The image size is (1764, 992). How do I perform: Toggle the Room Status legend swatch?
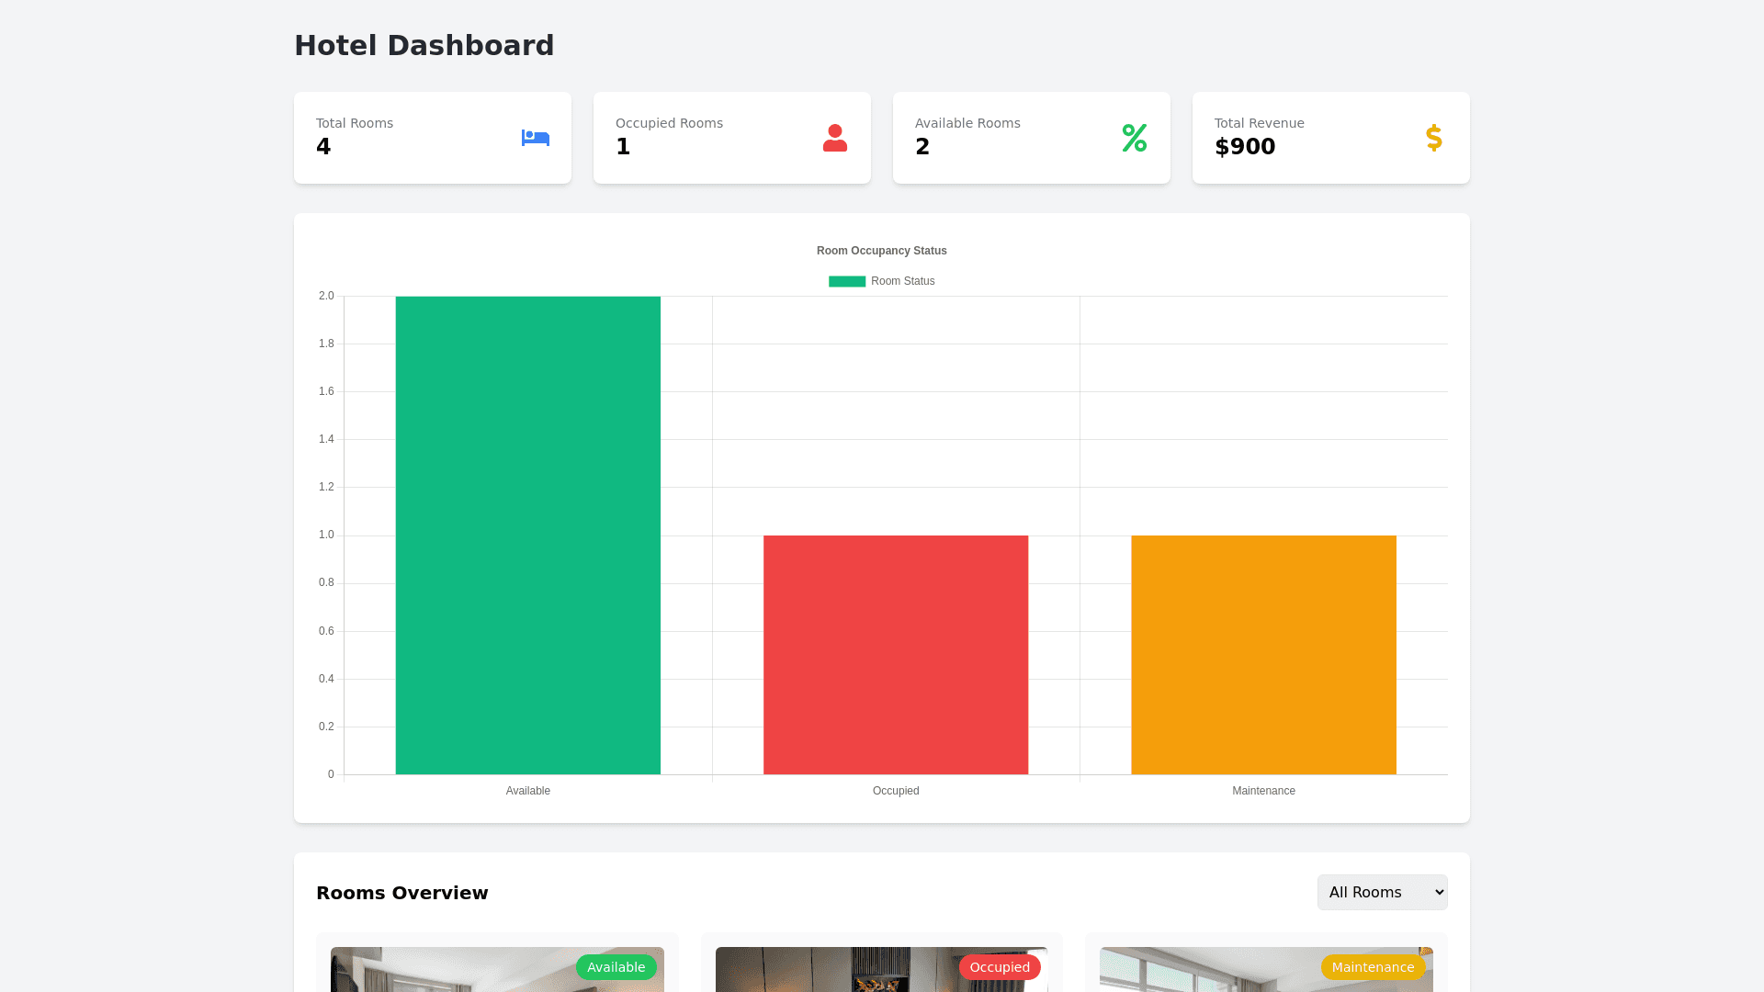[x=846, y=281]
